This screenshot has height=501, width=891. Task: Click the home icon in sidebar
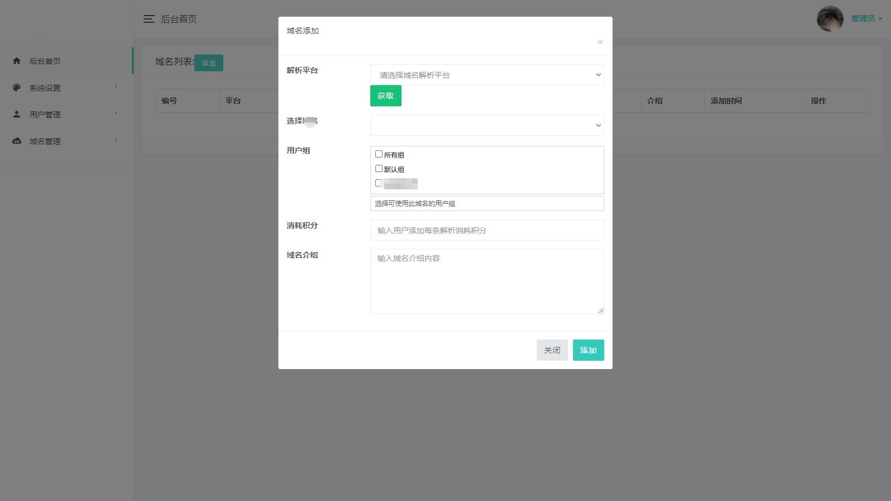click(17, 61)
